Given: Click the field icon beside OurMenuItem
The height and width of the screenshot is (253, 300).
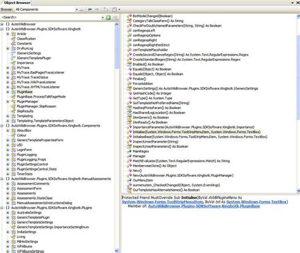Looking at the screenshot, I should click(x=129, y=180).
